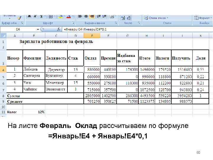This screenshot has width=213, height=160.
Task: Select row 8 header
Action: click(x=3, y=96)
